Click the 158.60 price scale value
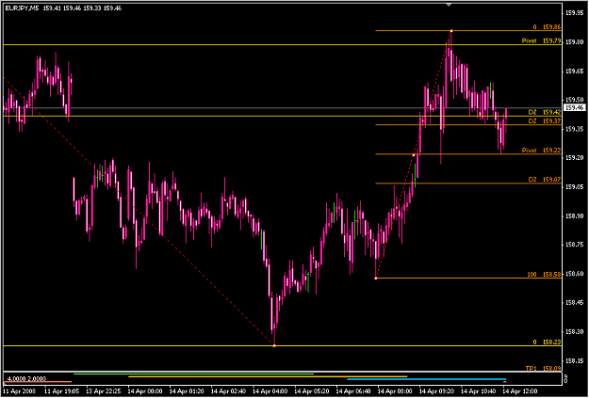The image size is (589, 398). (x=574, y=274)
